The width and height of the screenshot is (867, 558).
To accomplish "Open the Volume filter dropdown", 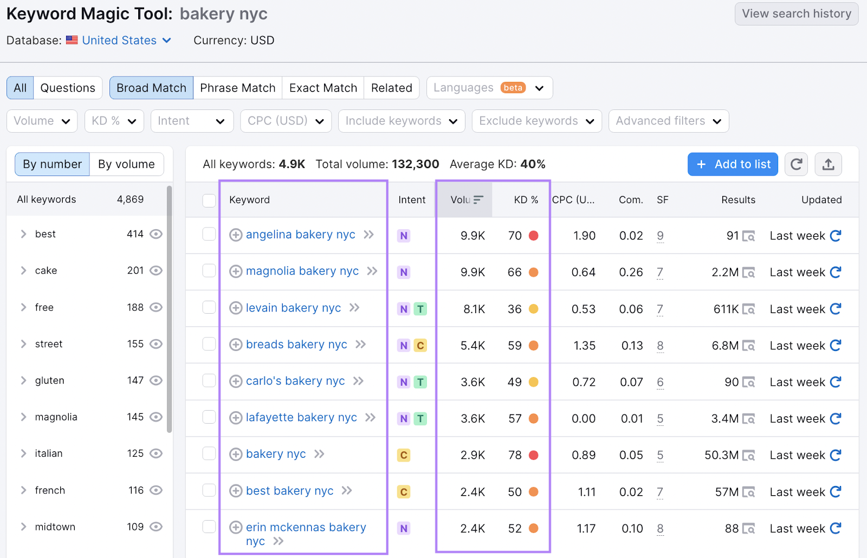I will [42, 121].
